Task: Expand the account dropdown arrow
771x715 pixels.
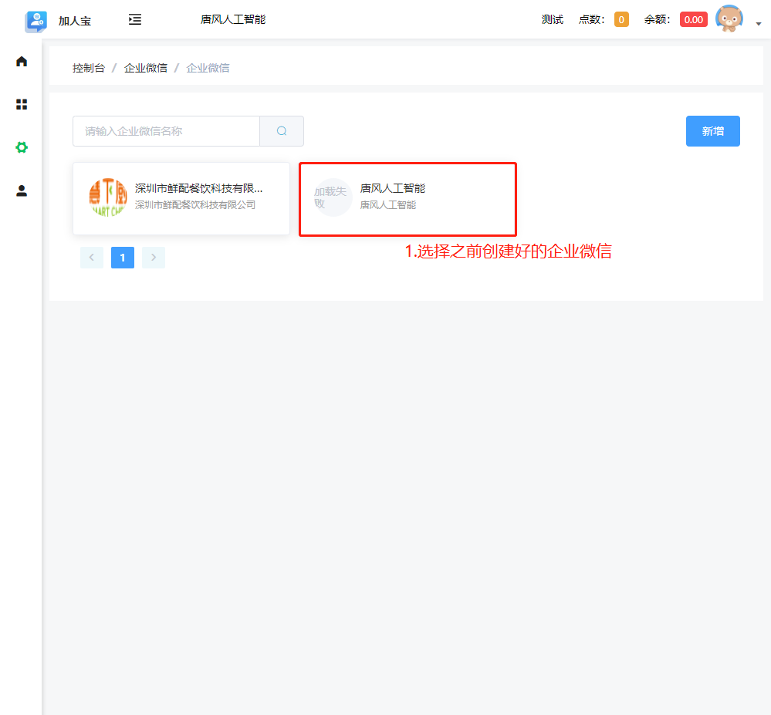Action: pos(759,24)
